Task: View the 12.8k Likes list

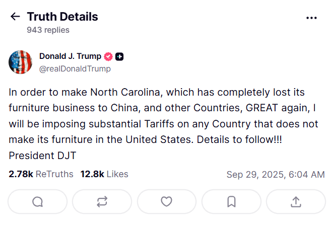Action: click(104, 174)
